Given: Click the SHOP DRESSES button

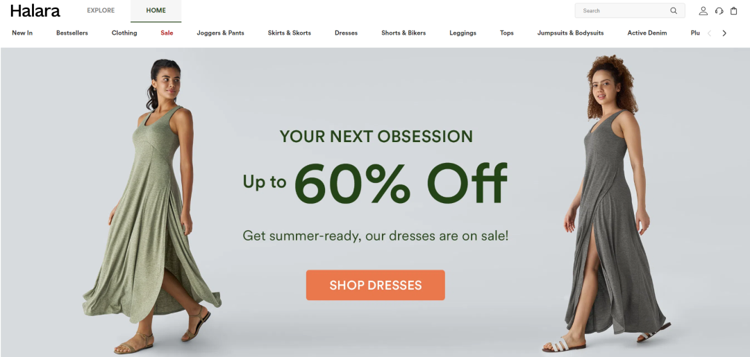Looking at the screenshot, I should click(x=376, y=286).
